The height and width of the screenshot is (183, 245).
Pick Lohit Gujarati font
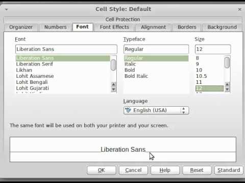point(63,88)
